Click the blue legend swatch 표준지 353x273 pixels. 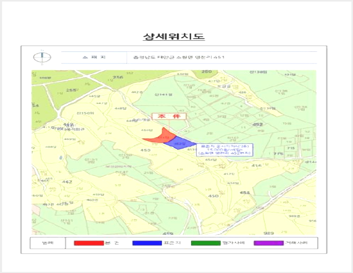[147, 243]
